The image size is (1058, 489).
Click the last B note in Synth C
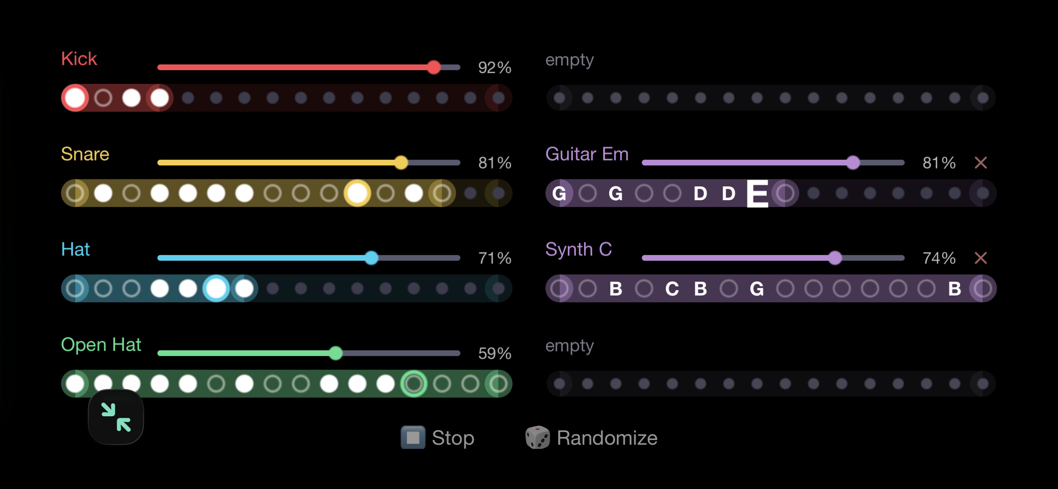954,288
